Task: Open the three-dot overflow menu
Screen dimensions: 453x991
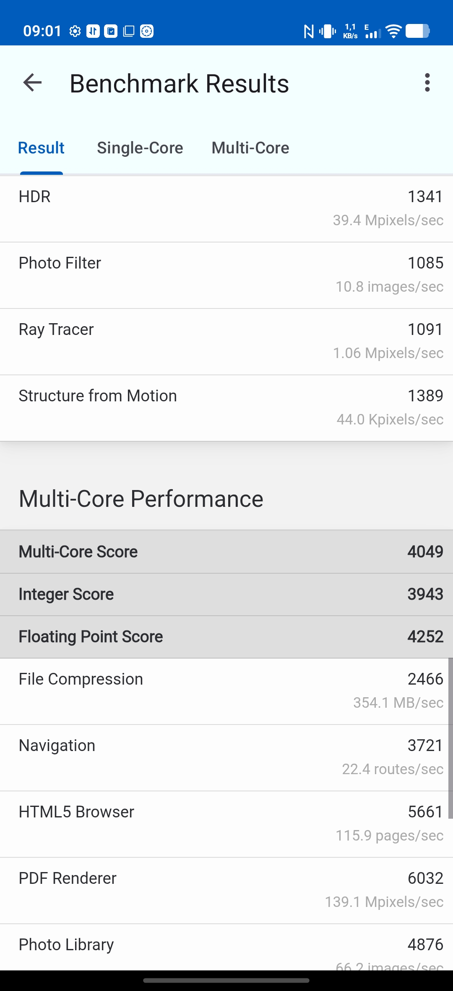Action: [427, 83]
